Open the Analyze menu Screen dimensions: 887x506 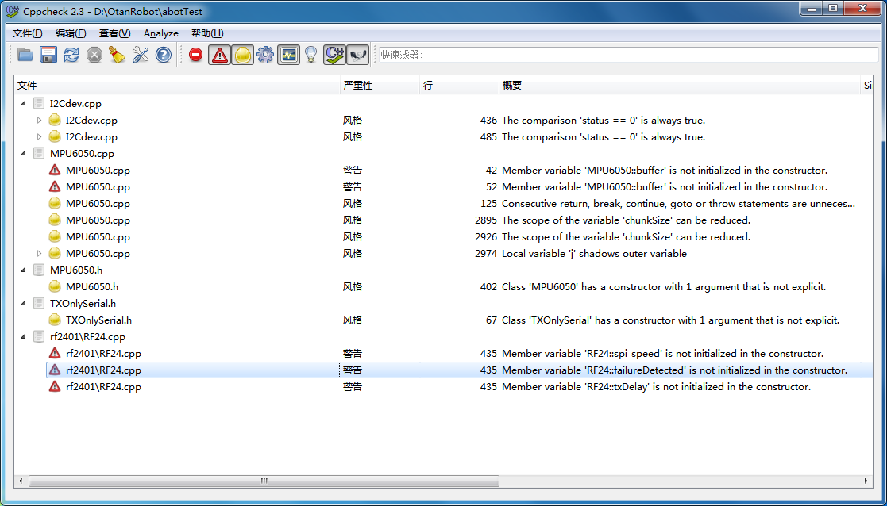click(160, 33)
